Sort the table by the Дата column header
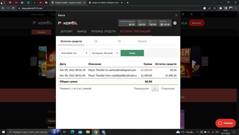 [63, 64]
